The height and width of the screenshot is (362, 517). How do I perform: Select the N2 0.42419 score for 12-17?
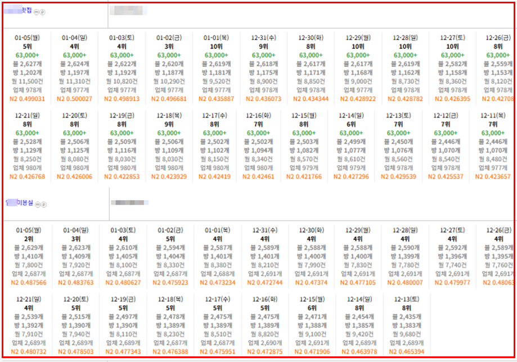click(x=217, y=177)
